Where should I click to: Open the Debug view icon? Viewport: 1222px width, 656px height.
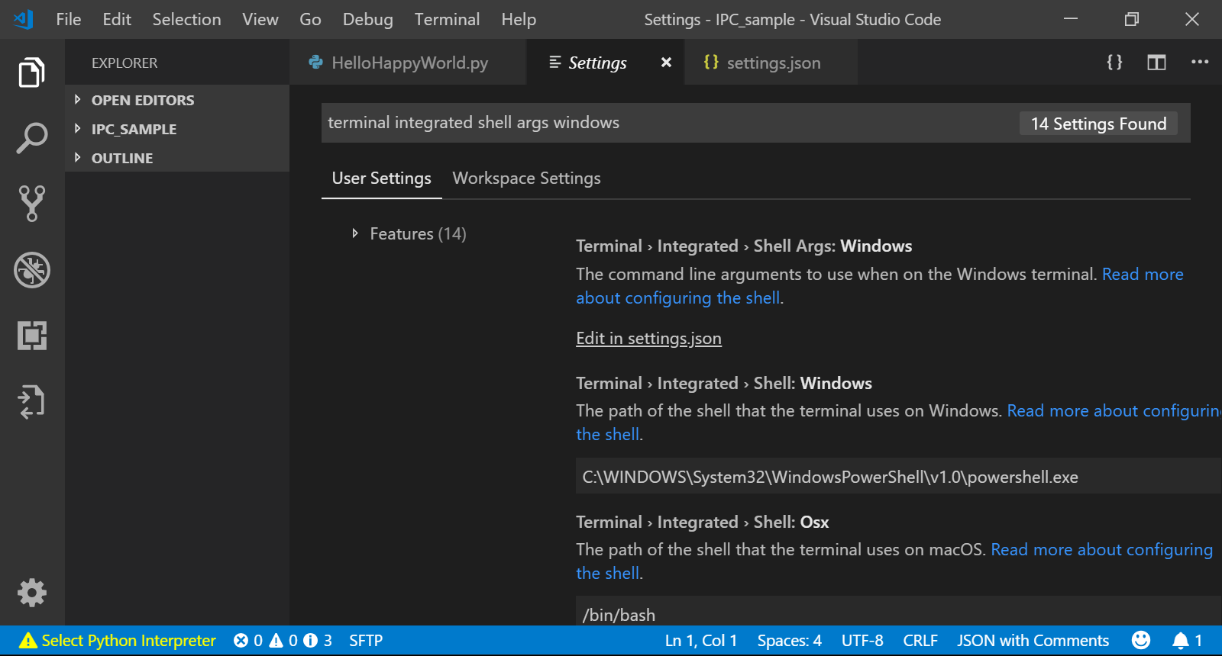pos(31,270)
